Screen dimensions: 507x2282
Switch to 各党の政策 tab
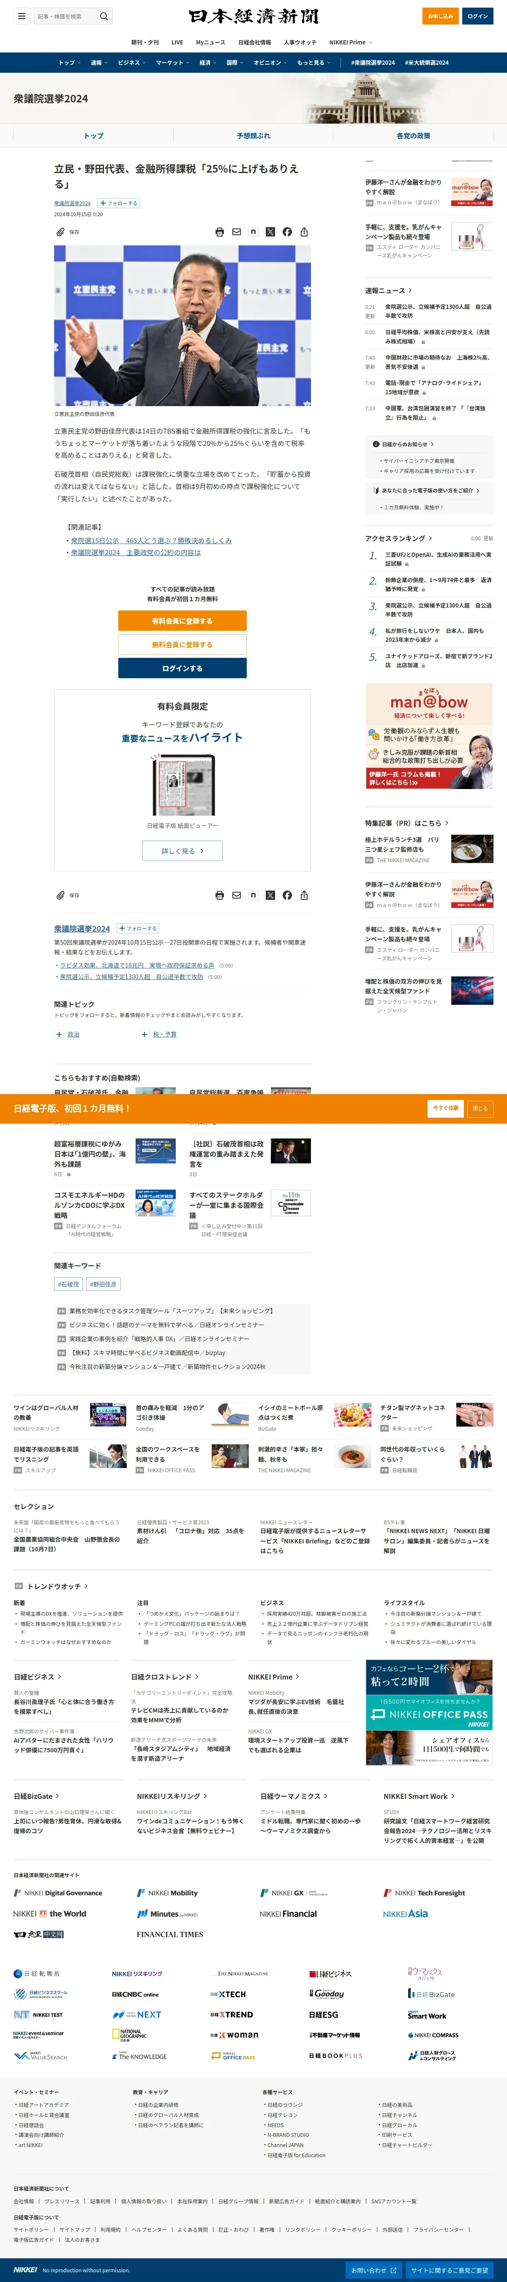[412, 135]
